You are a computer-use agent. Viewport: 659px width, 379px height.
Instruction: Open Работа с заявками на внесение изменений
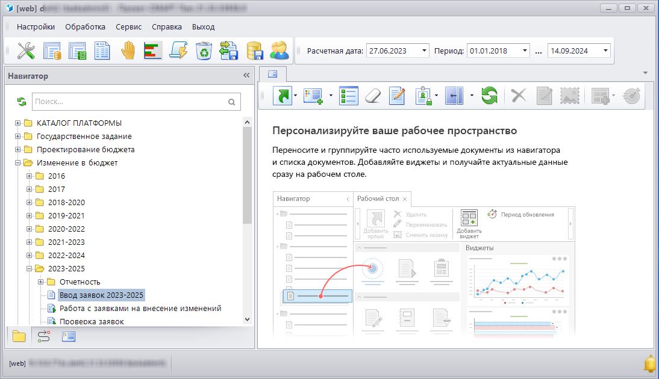coord(140,309)
